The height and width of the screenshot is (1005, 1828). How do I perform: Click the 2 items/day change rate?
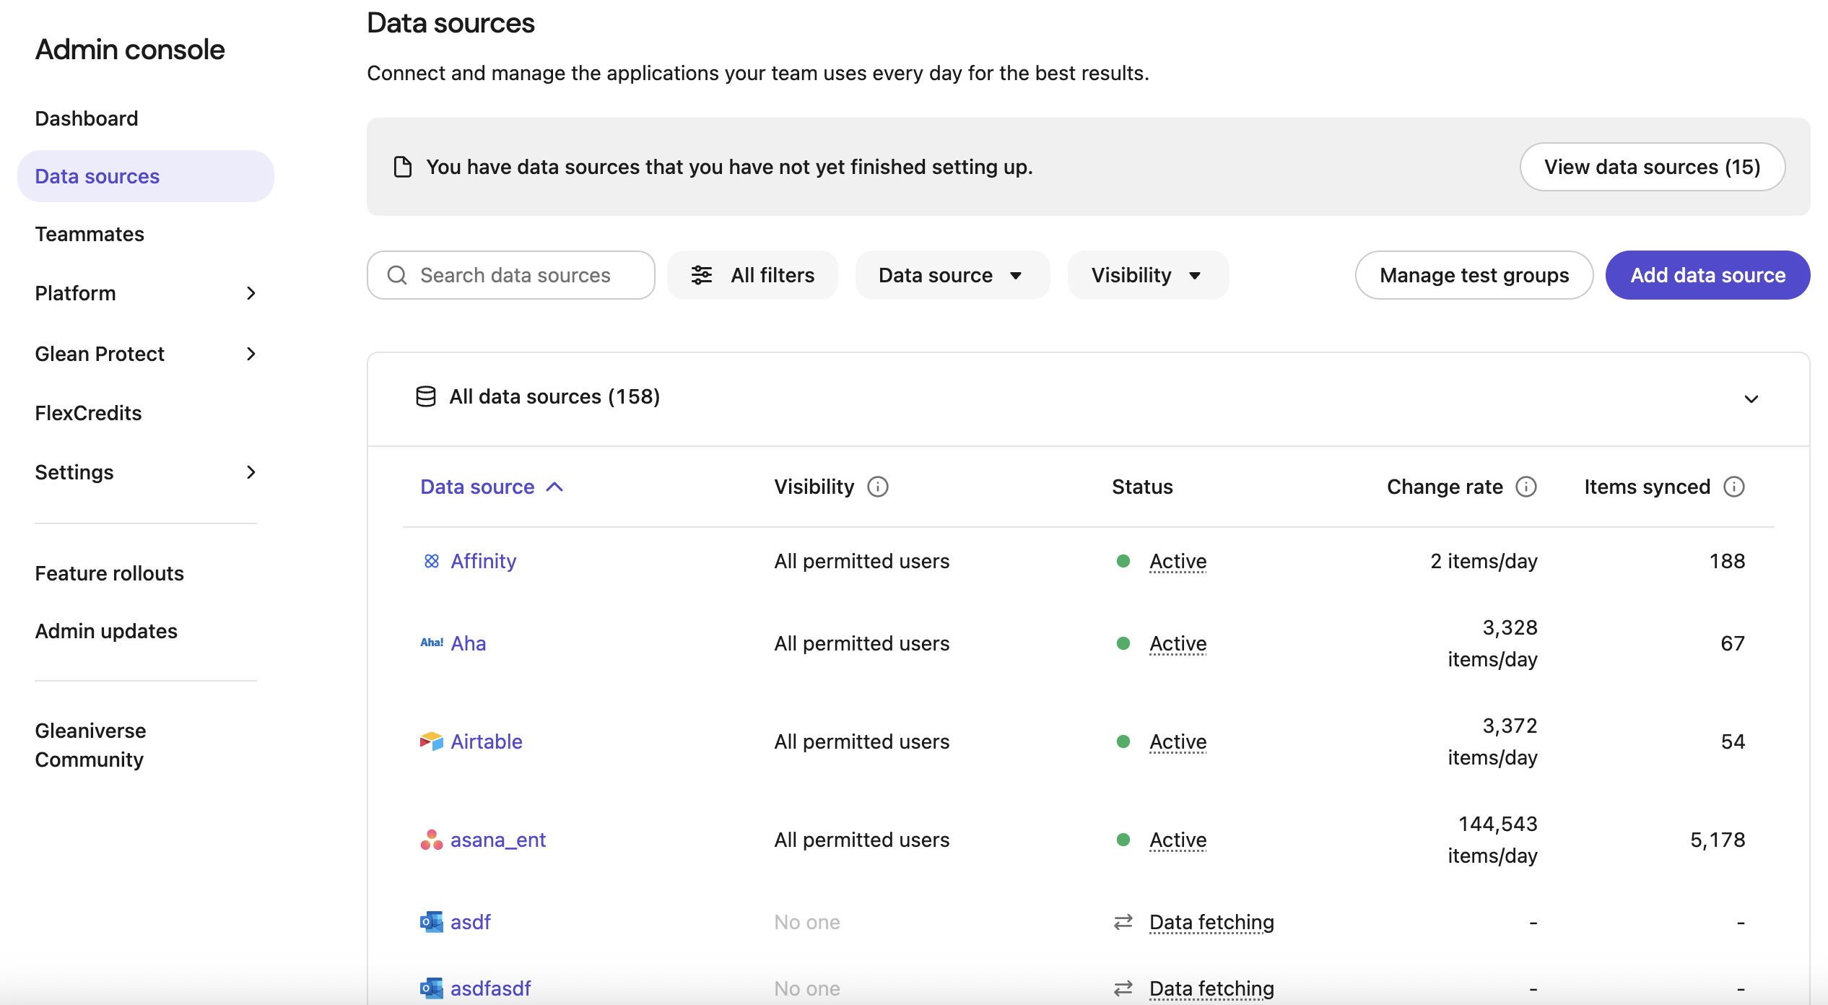(1484, 561)
